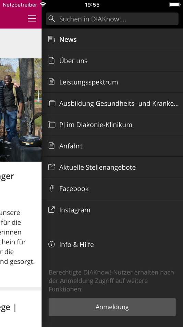The image size is (183, 327).
Task: Tap the 'Netzbetreiber' carrier label
Action: (x=20, y=4)
